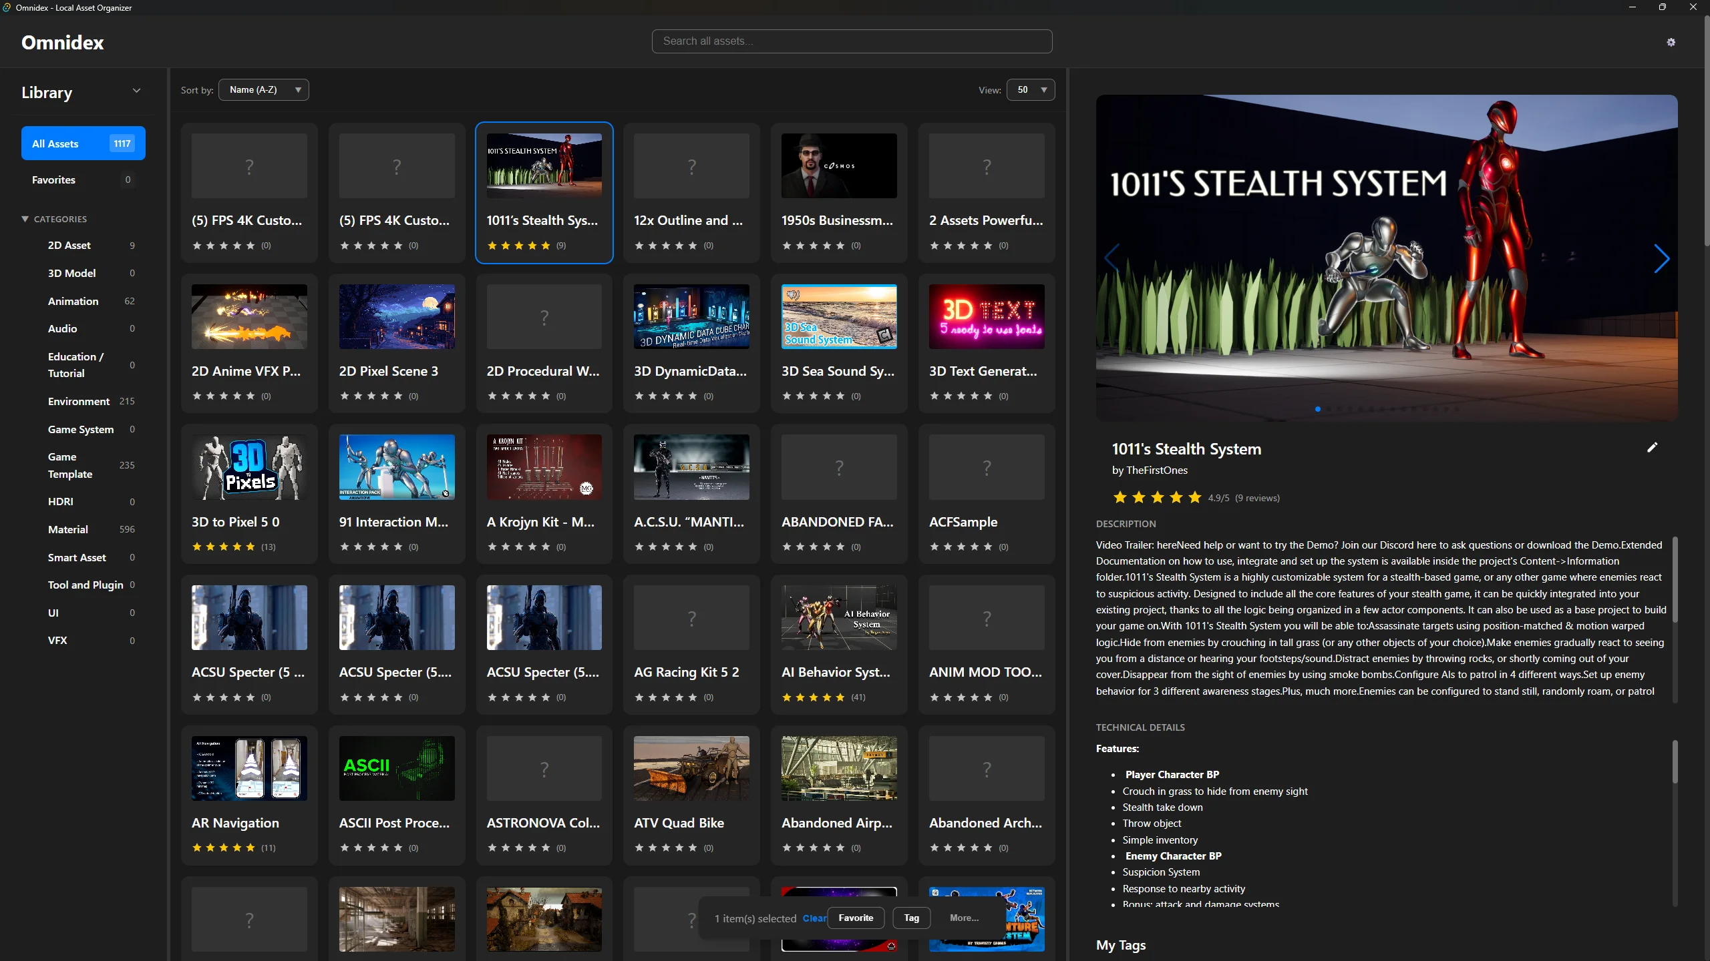Open the Sort by Name (A-Z) dropdown

tap(264, 89)
